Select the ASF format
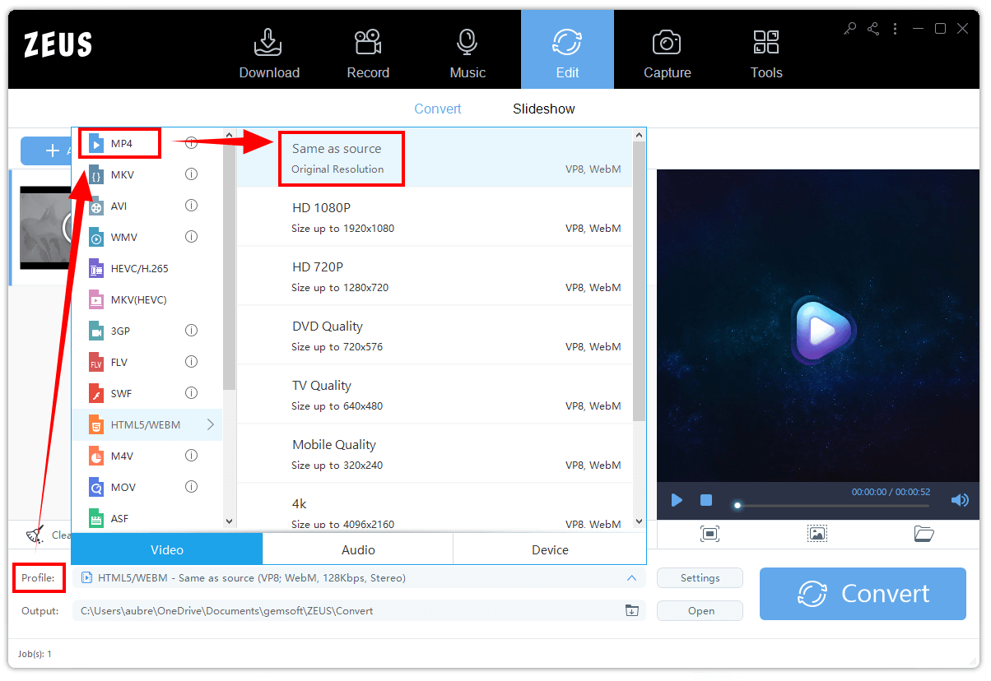This screenshot has height=681, width=991. [147, 518]
